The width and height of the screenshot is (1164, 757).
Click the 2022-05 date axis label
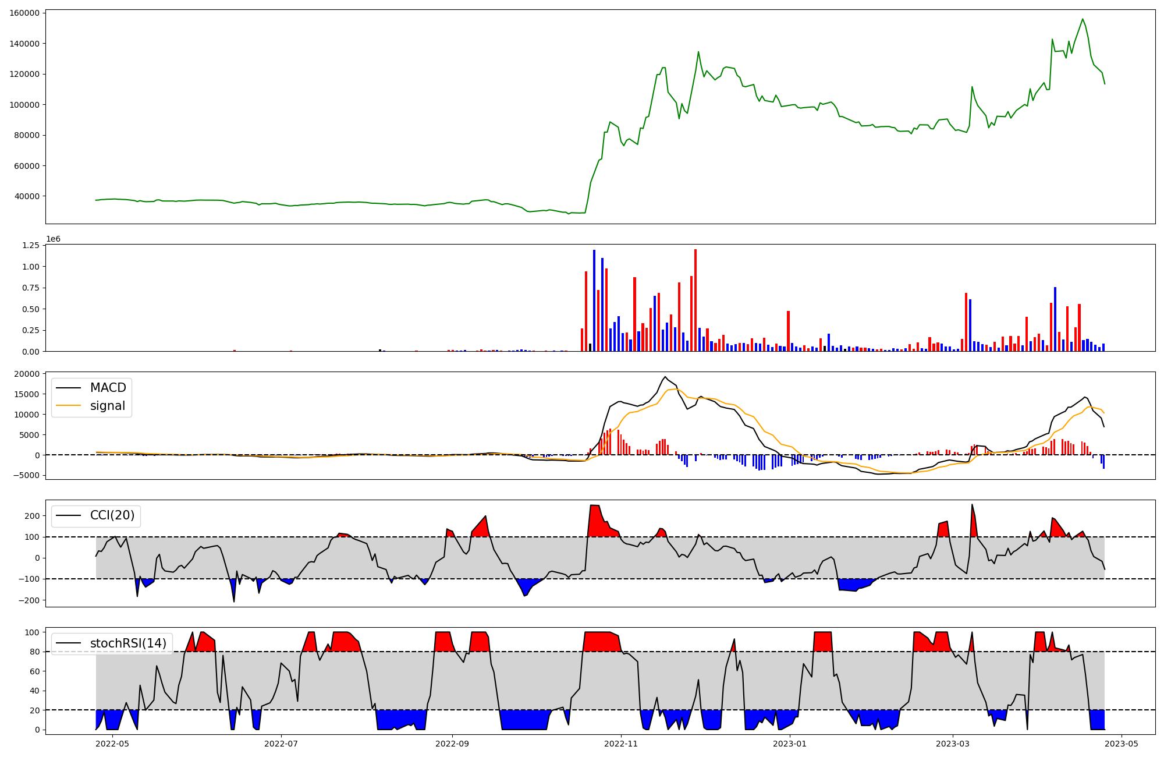coord(112,744)
